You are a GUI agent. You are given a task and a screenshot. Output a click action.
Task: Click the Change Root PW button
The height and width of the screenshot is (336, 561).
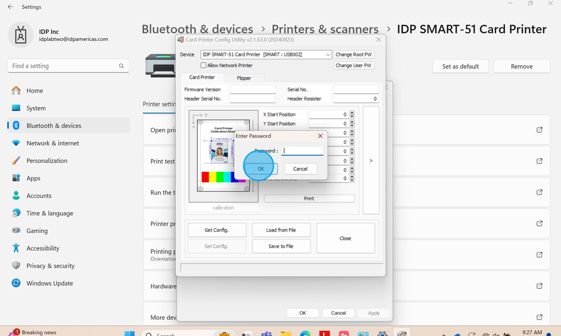tap(354, 55)
